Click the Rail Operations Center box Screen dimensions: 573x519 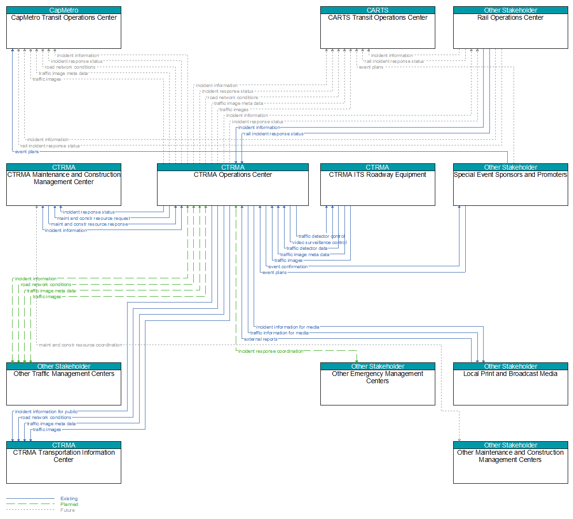pyautogui.click(x=511, y=28)
